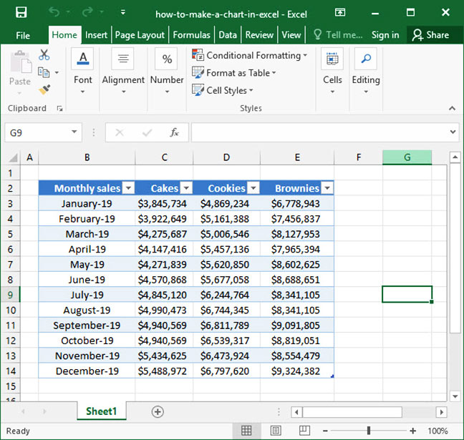
Task: Open the Alignment group icon
Action: (123, 59)
